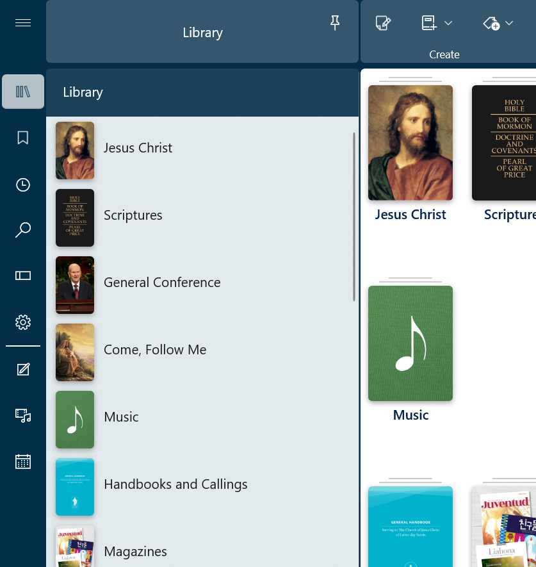Open the Search magnifier icon
The height and width of the screenshot is (567, 536).
click(x=23, y=230)
